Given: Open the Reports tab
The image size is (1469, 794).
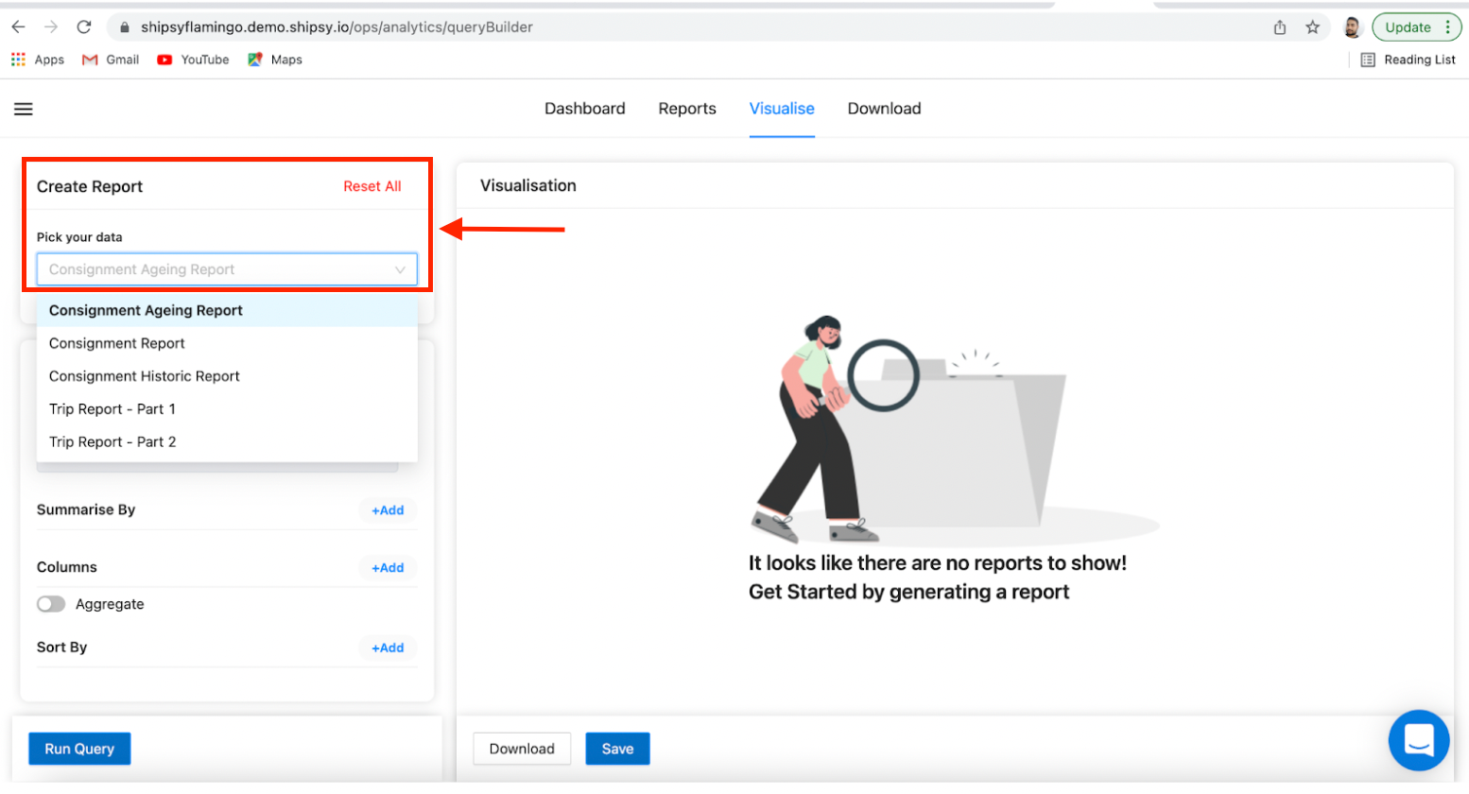Looking at the screenshot, I should (687, 109).
